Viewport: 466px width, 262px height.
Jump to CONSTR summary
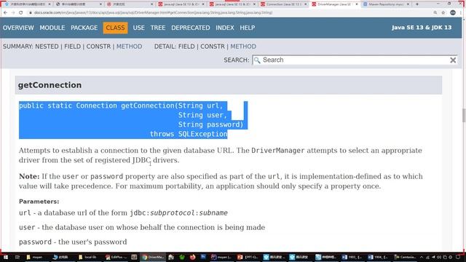coord(98,47)
